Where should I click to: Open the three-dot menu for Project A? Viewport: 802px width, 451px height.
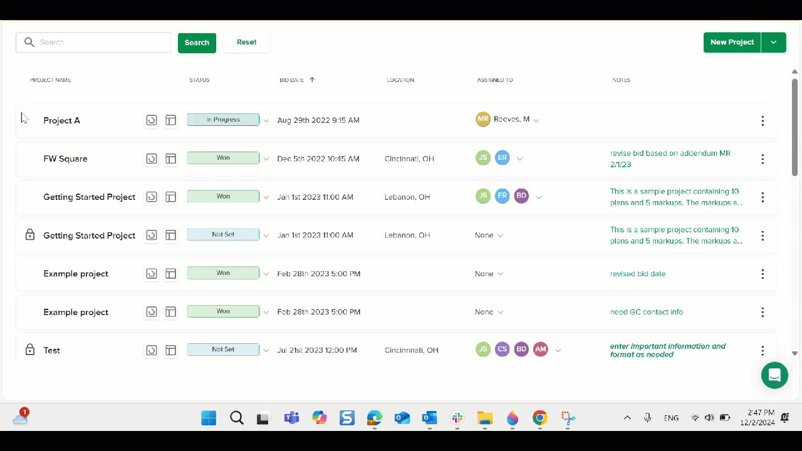point(763,120)
